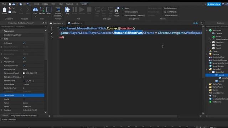Open the What's New button
Viewport: 228px width, 128px height.
click(214, 4)
